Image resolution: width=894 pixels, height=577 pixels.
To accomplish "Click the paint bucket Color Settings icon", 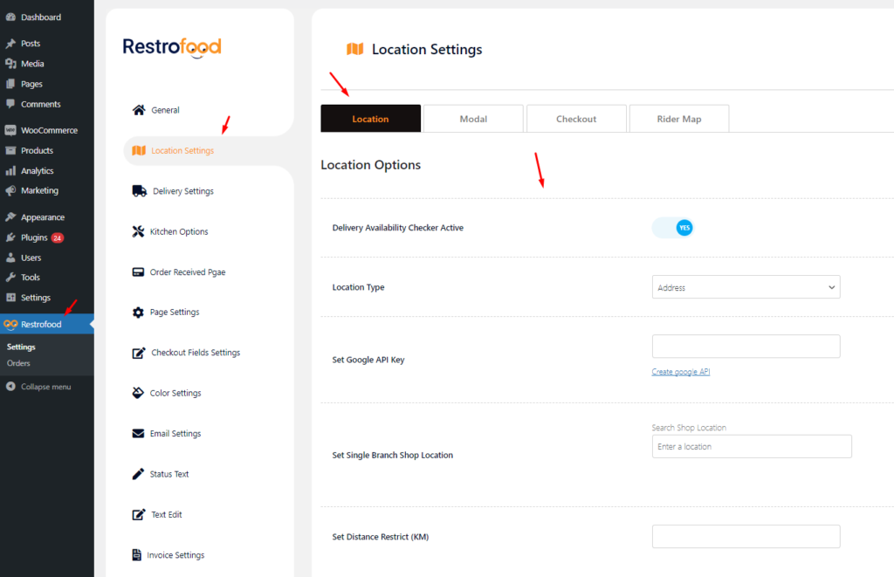I will coord(138,393).
